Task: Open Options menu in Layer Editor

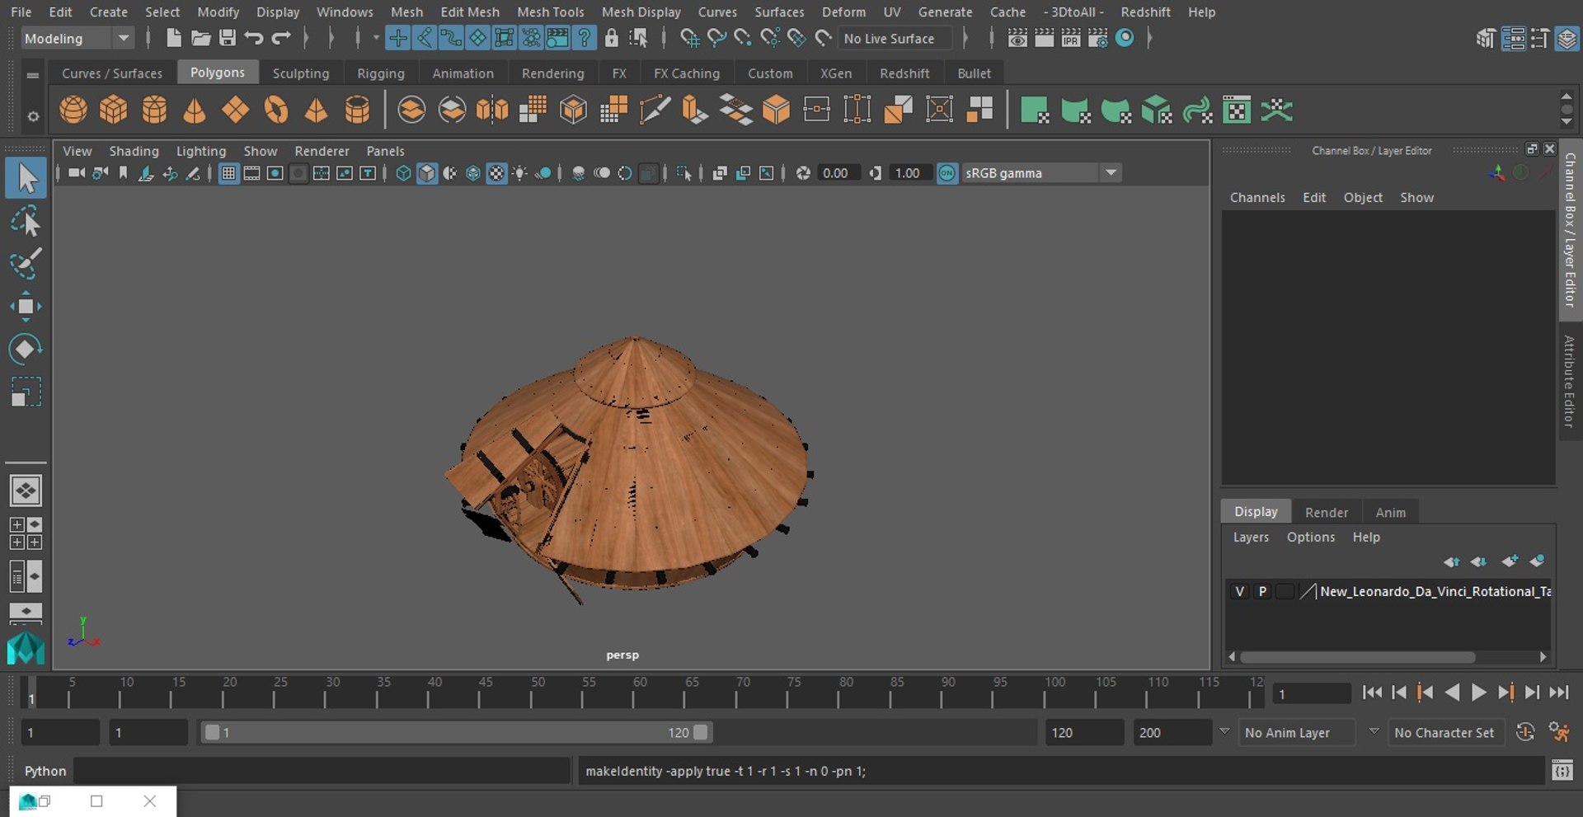Action: (x=1311, y=537)
